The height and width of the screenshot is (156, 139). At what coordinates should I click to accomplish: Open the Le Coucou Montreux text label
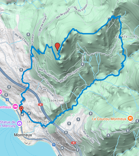click(109, 119)
